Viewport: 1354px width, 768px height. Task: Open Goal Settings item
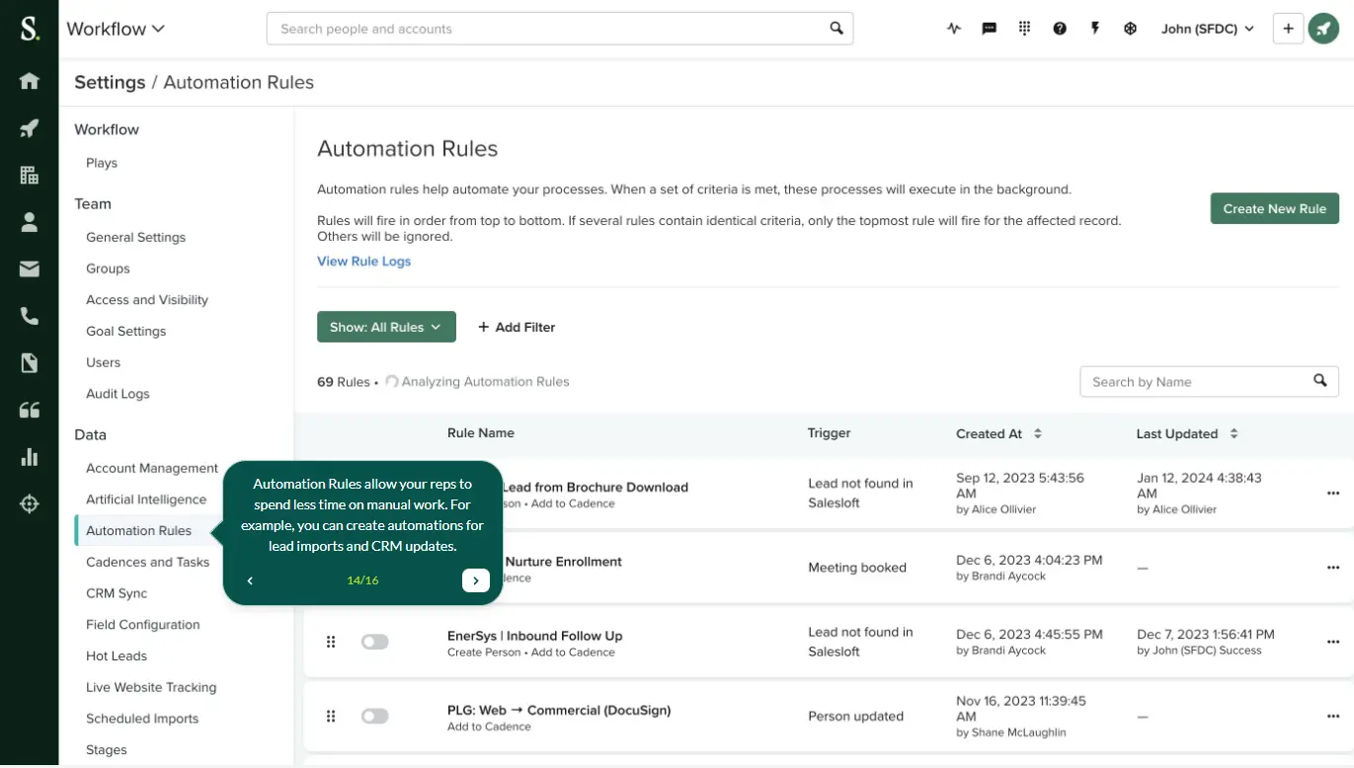pyautogui.click(x=125, y=331)
